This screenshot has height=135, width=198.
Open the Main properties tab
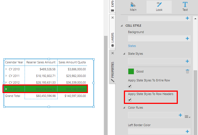coord(133,7)
